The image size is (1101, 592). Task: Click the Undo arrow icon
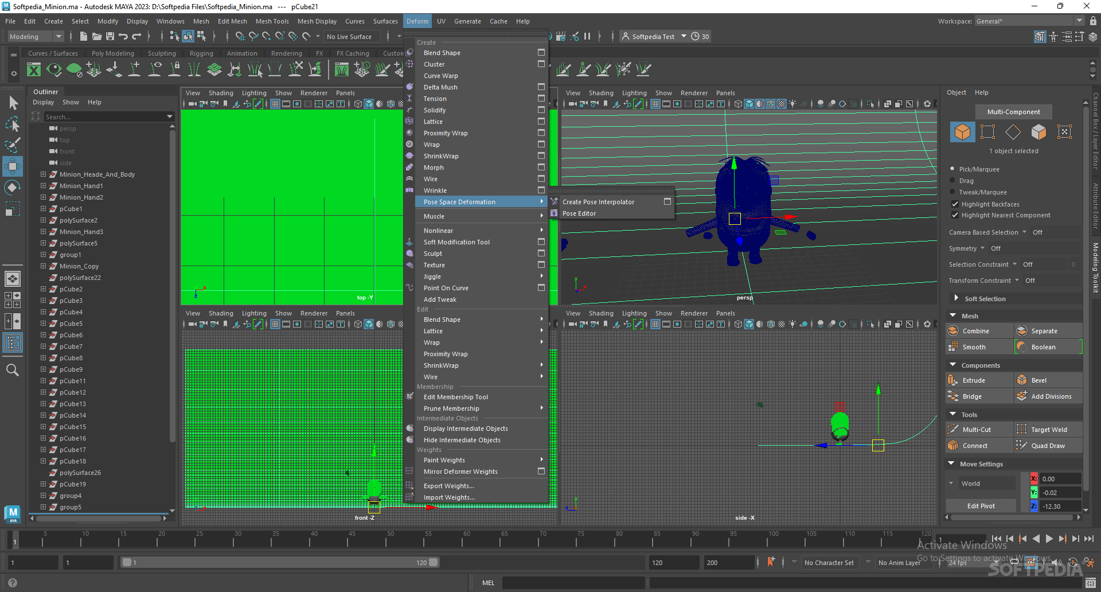click(123, 36)
